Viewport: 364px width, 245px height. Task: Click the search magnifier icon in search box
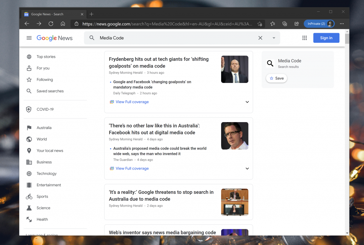pyautogui.click(x=92, y=38)
